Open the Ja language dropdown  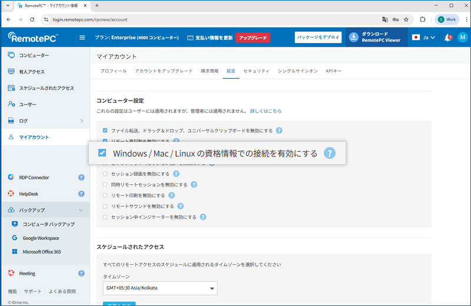click(x=429, y=38)
